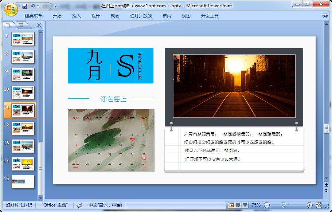Click the spell check status icon
The image size is (332, 212).
point(79,205)
